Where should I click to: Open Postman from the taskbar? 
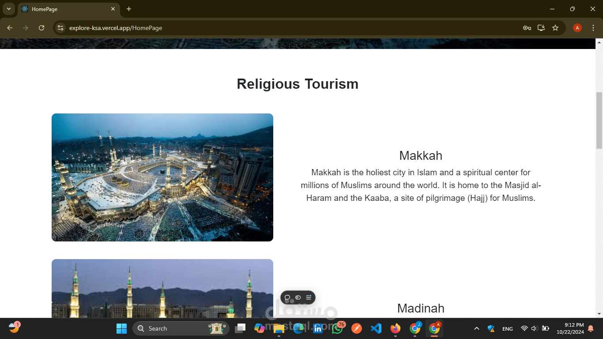click(x=357, y=328)
